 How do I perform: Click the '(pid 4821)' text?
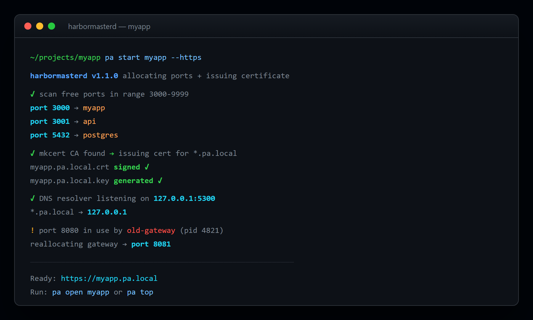tap(202, 231)
